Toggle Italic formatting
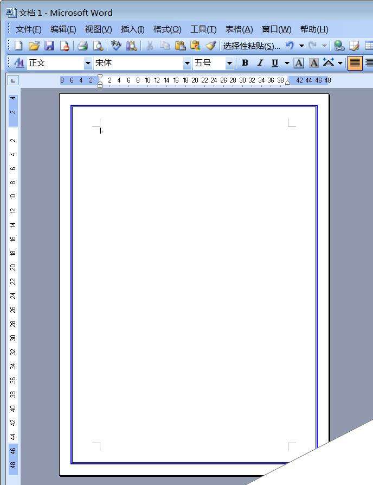The image size is (373, 485). click(x=260, y=63)
